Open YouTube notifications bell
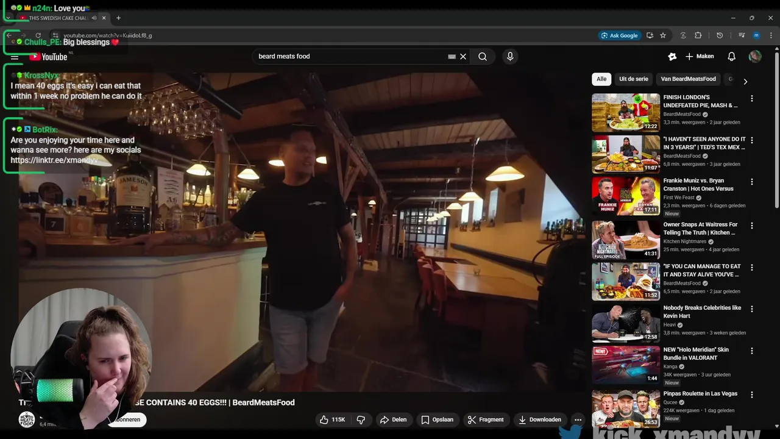780x439 pixels. [731, 56]
